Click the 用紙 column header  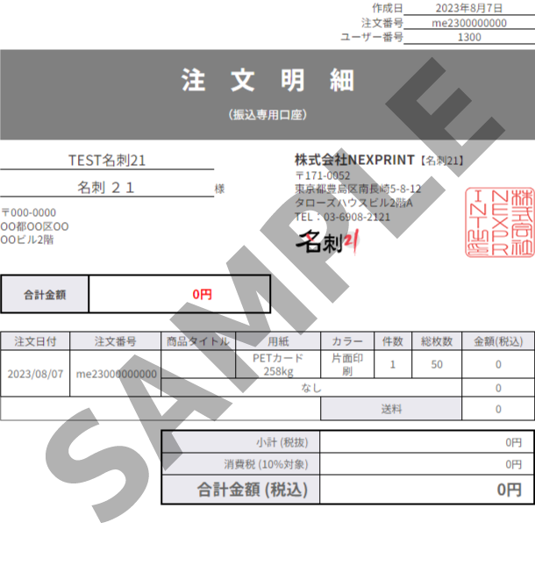(278, 341)
